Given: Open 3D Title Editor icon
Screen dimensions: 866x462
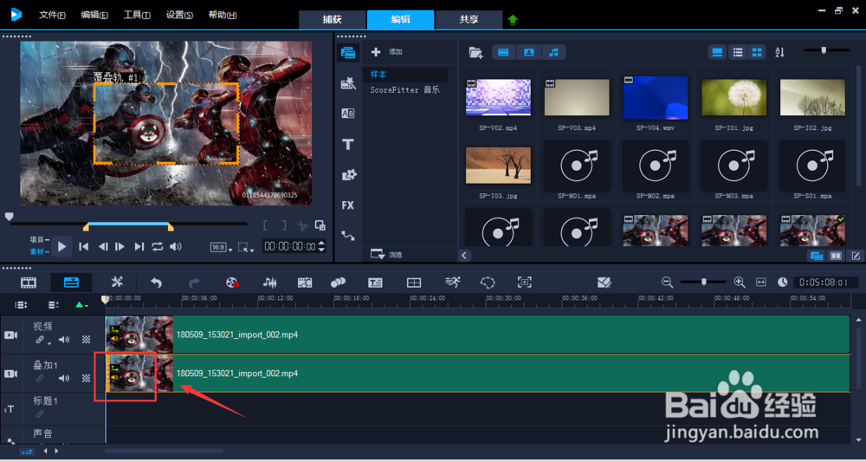Looking at the screenshot, I should click(604, 283).
